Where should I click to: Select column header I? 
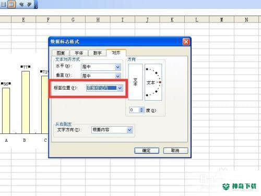click(x=123, y=20)
